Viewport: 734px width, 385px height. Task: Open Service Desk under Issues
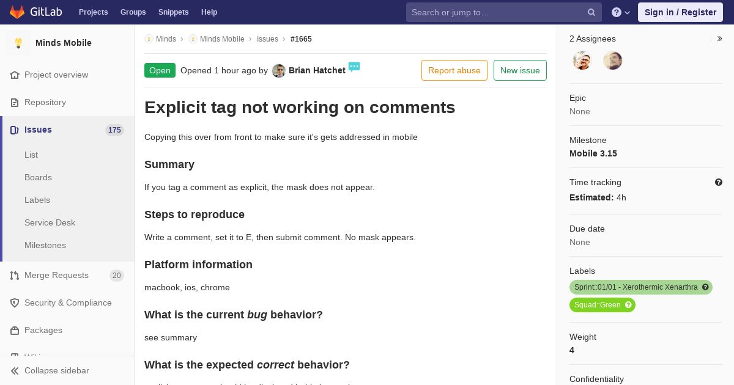click(x=50, y=223)
